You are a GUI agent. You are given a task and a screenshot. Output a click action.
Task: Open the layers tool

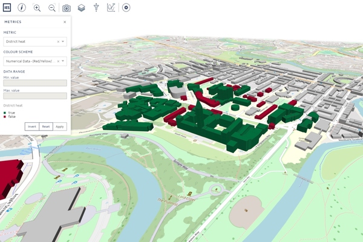[x=81, y=8]
